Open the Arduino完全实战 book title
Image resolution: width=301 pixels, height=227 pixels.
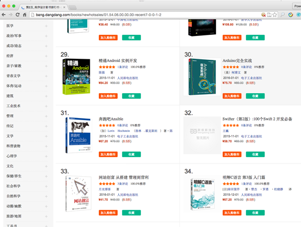[x=237, y=61]
